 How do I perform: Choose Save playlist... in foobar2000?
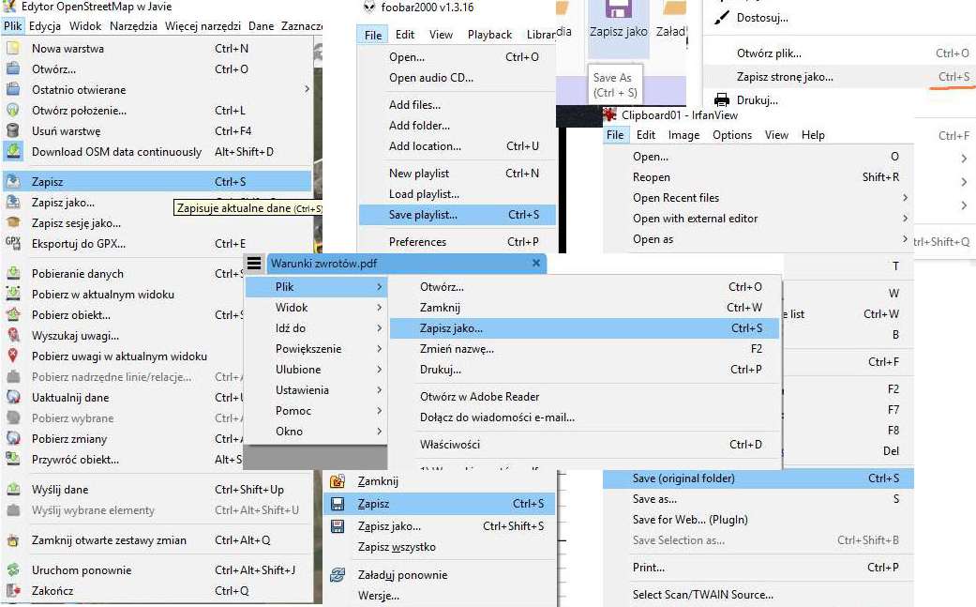[x=458, y=214]
